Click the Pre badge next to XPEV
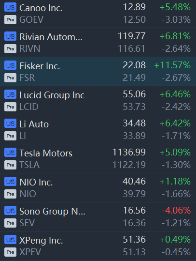 pyautogui.click(x=10, y=252)
